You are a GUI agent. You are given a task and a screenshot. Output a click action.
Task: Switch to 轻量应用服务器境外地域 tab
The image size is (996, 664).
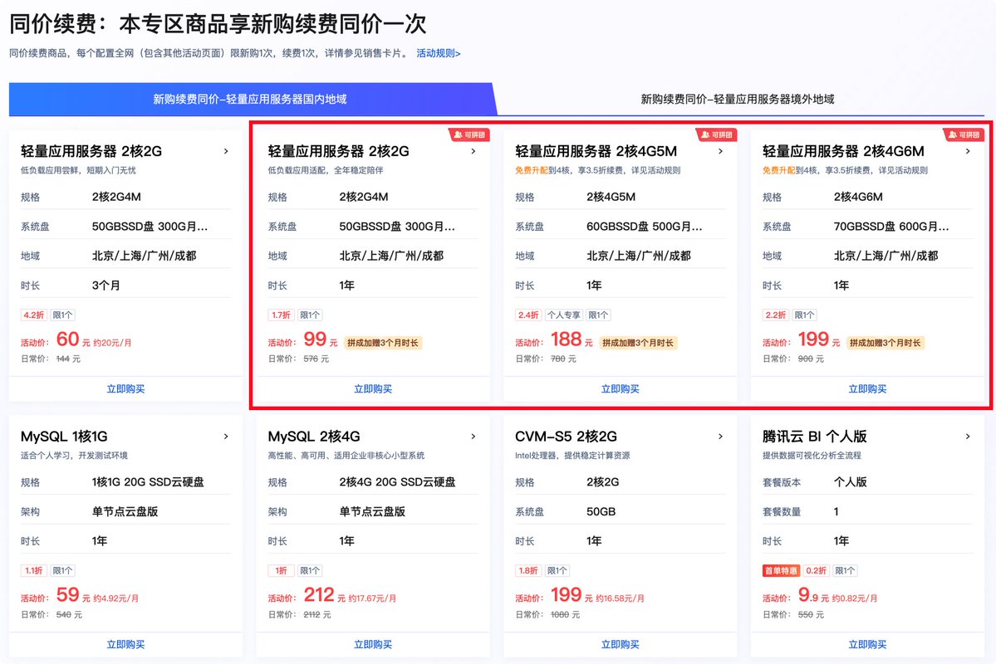tap(738, 99)
